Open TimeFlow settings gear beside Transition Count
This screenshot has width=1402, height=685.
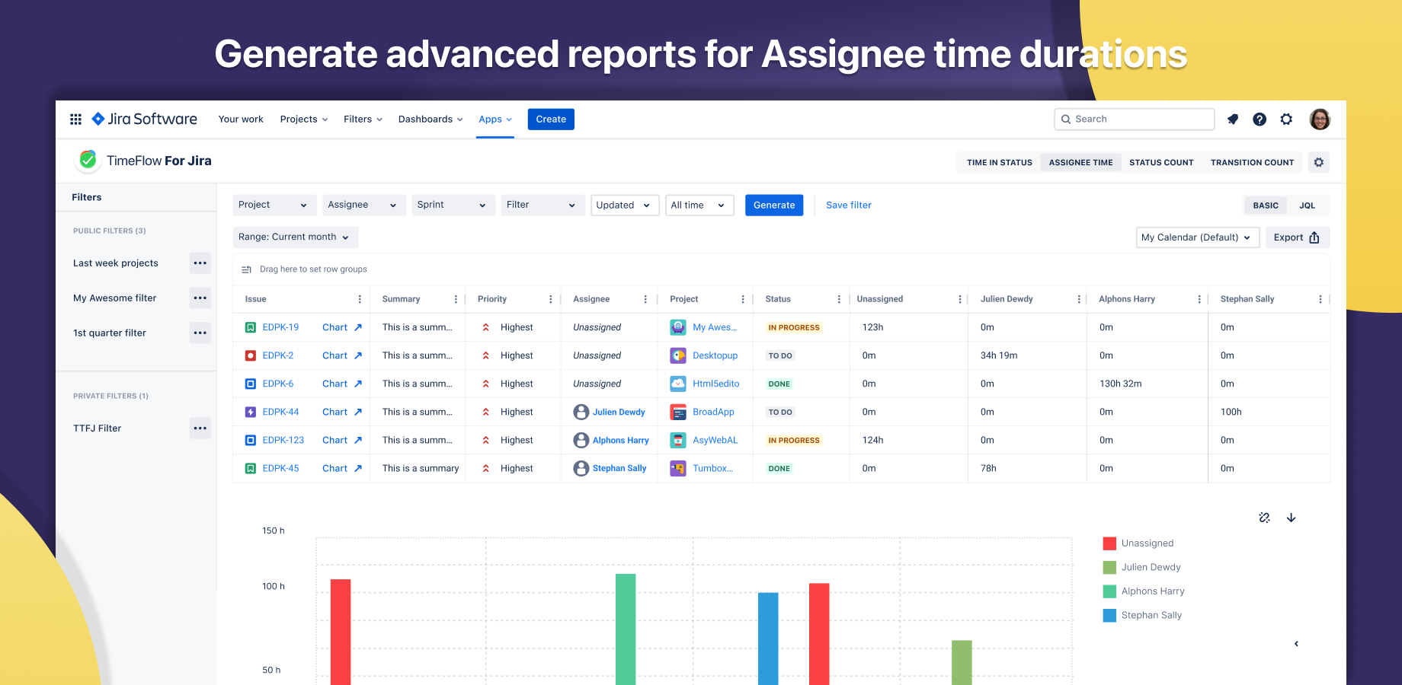[x=1319, y=162]
